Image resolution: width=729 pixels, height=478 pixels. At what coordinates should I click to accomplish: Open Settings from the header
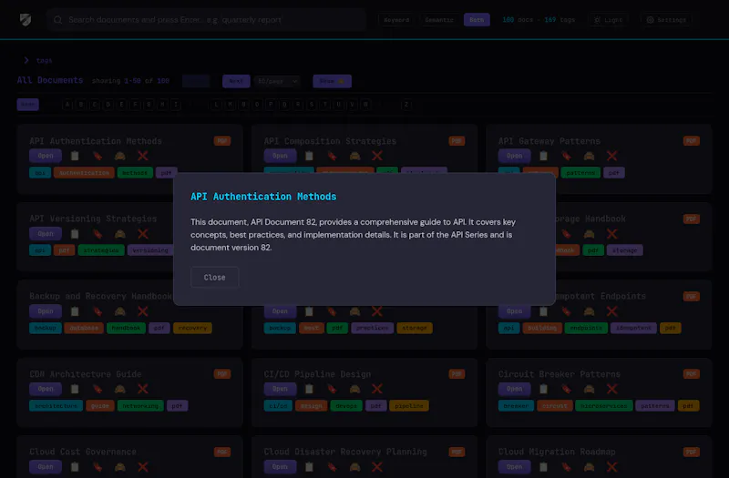(666, 20)
